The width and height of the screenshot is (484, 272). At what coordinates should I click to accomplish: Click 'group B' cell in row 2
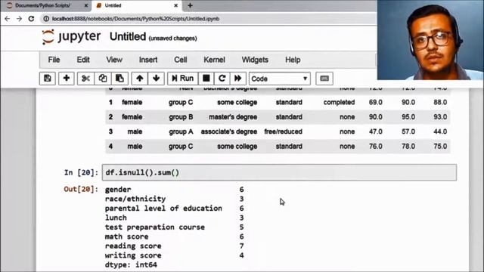pyautogui.click(x=181, y=117)
